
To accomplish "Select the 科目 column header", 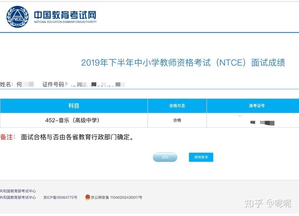I will tap(74, 106).
